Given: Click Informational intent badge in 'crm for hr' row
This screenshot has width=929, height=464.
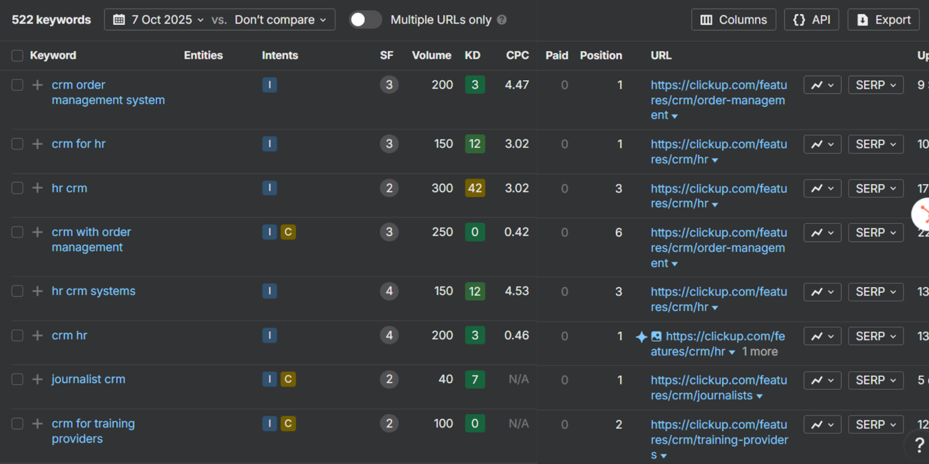Looking at the screenshot, I should pos(269,144).
